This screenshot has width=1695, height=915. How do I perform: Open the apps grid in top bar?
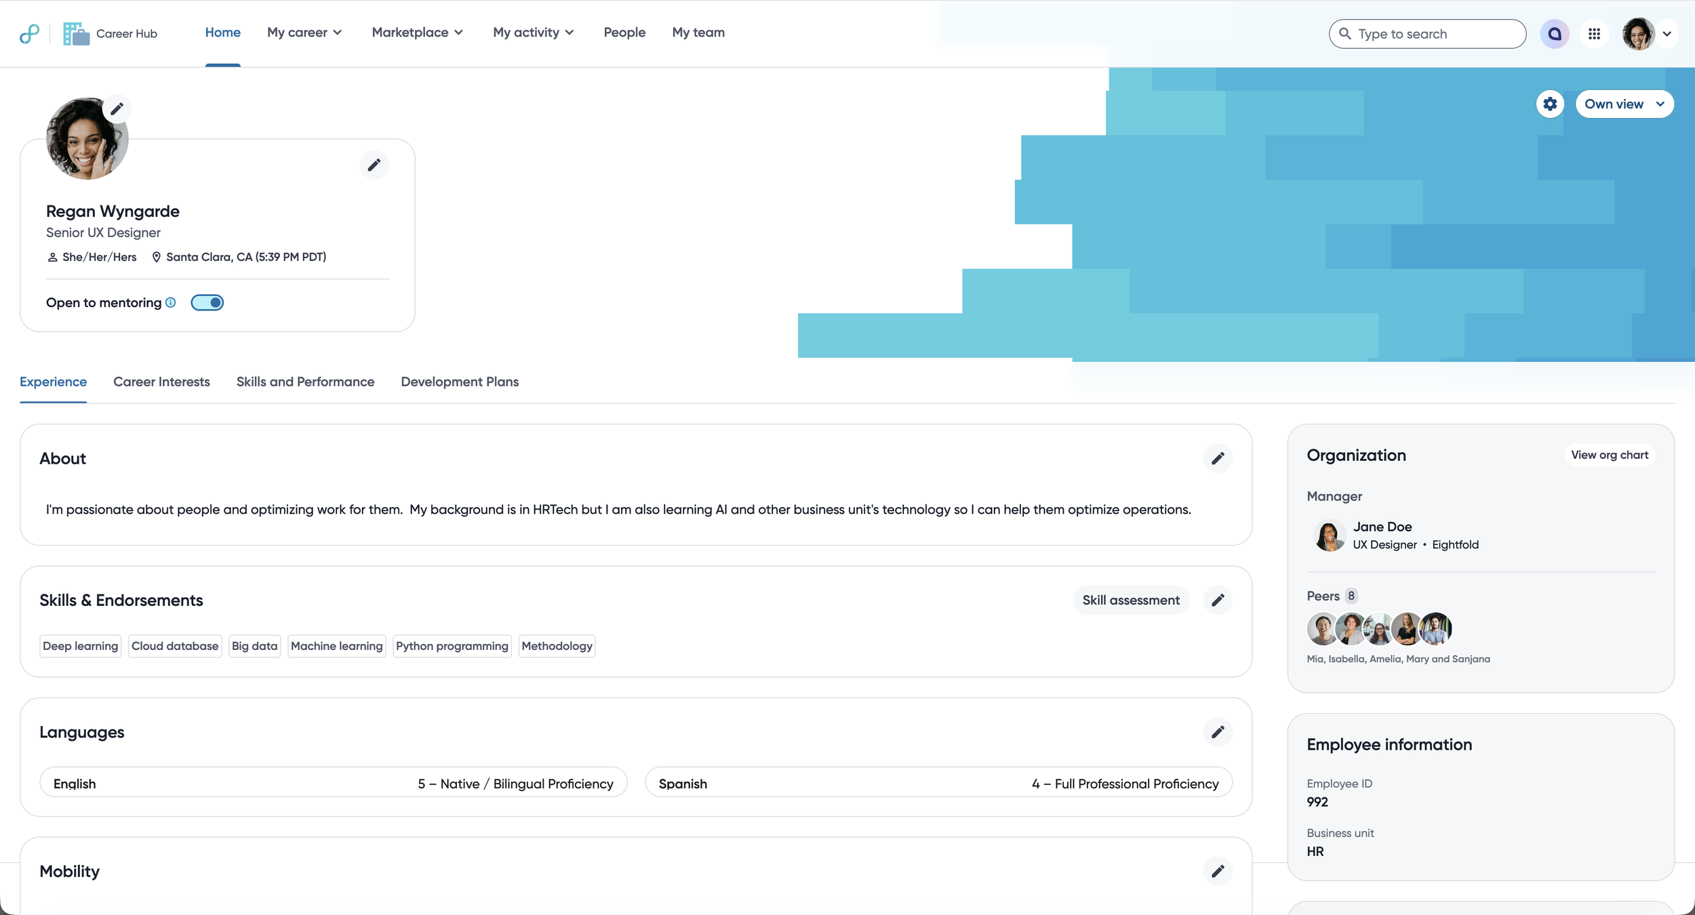click(1595, 33)
